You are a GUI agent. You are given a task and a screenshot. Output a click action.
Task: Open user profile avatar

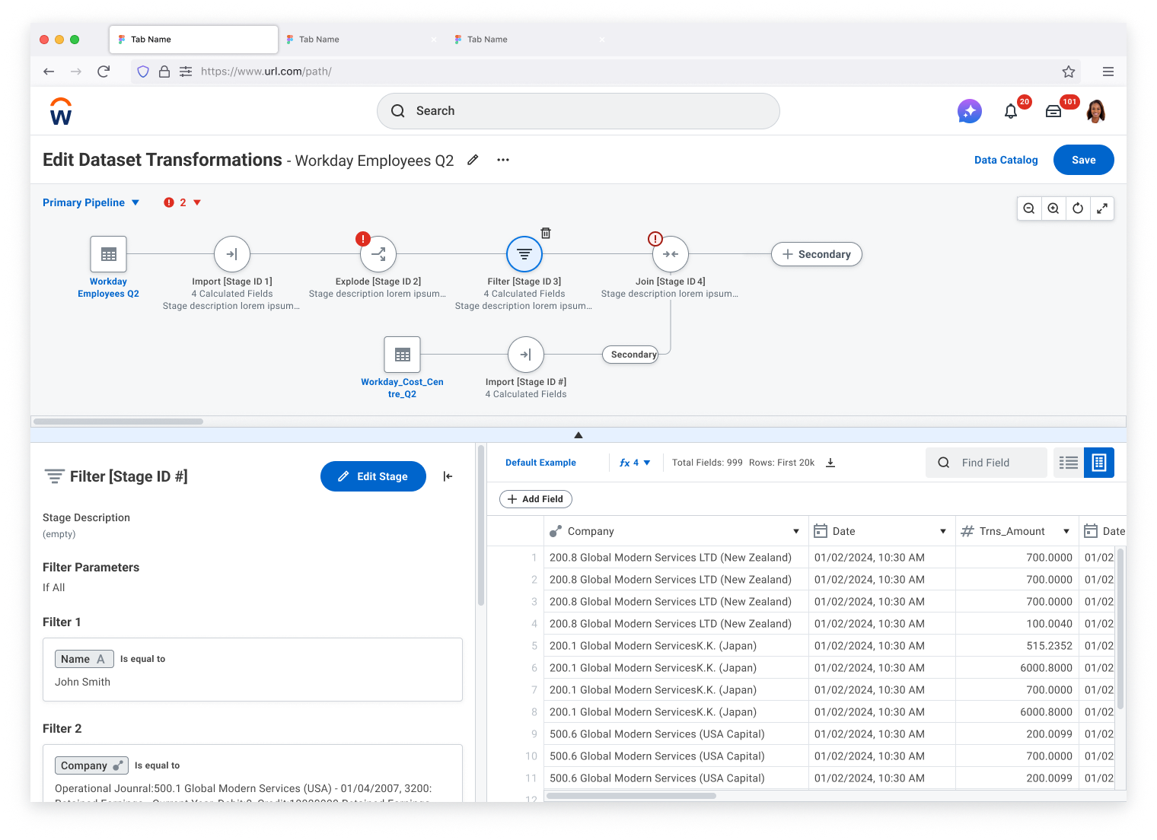[x=1096, y=111]
